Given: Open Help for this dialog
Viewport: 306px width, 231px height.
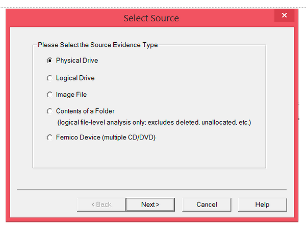Looking at the screenshot, I should [262, 205].
